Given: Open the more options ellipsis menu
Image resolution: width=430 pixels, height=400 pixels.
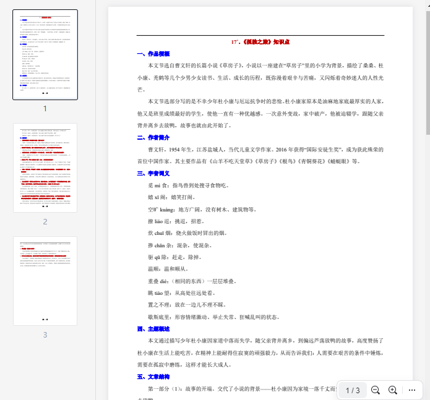Looking at the screenshot, I should point(412,390).
